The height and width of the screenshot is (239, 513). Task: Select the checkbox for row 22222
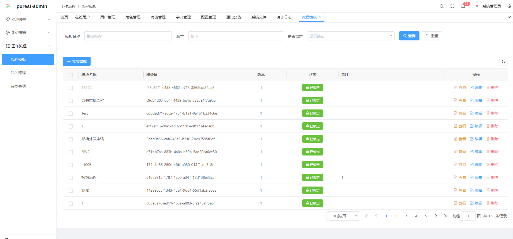tap(71, 88)
